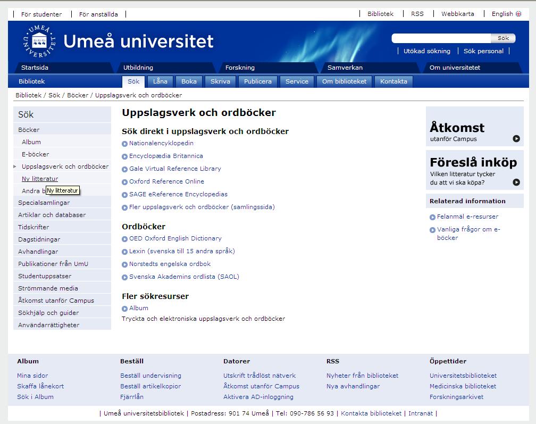Click the arrow icon in Föreslå inköp box
Viewport: 536px width, 424px height.
[516, 182]
